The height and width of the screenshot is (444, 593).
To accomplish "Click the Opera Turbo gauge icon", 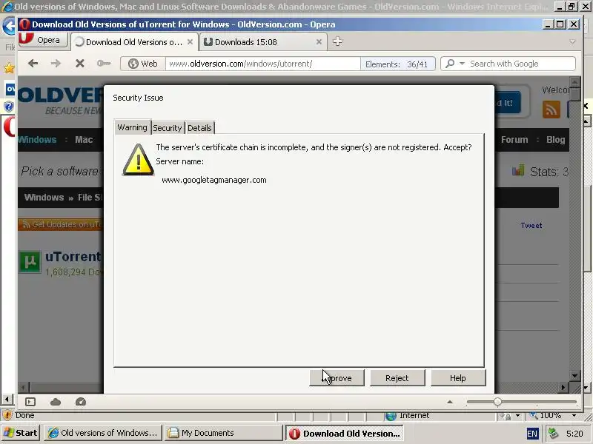I will pyautogui.click(x=81, y=402).
